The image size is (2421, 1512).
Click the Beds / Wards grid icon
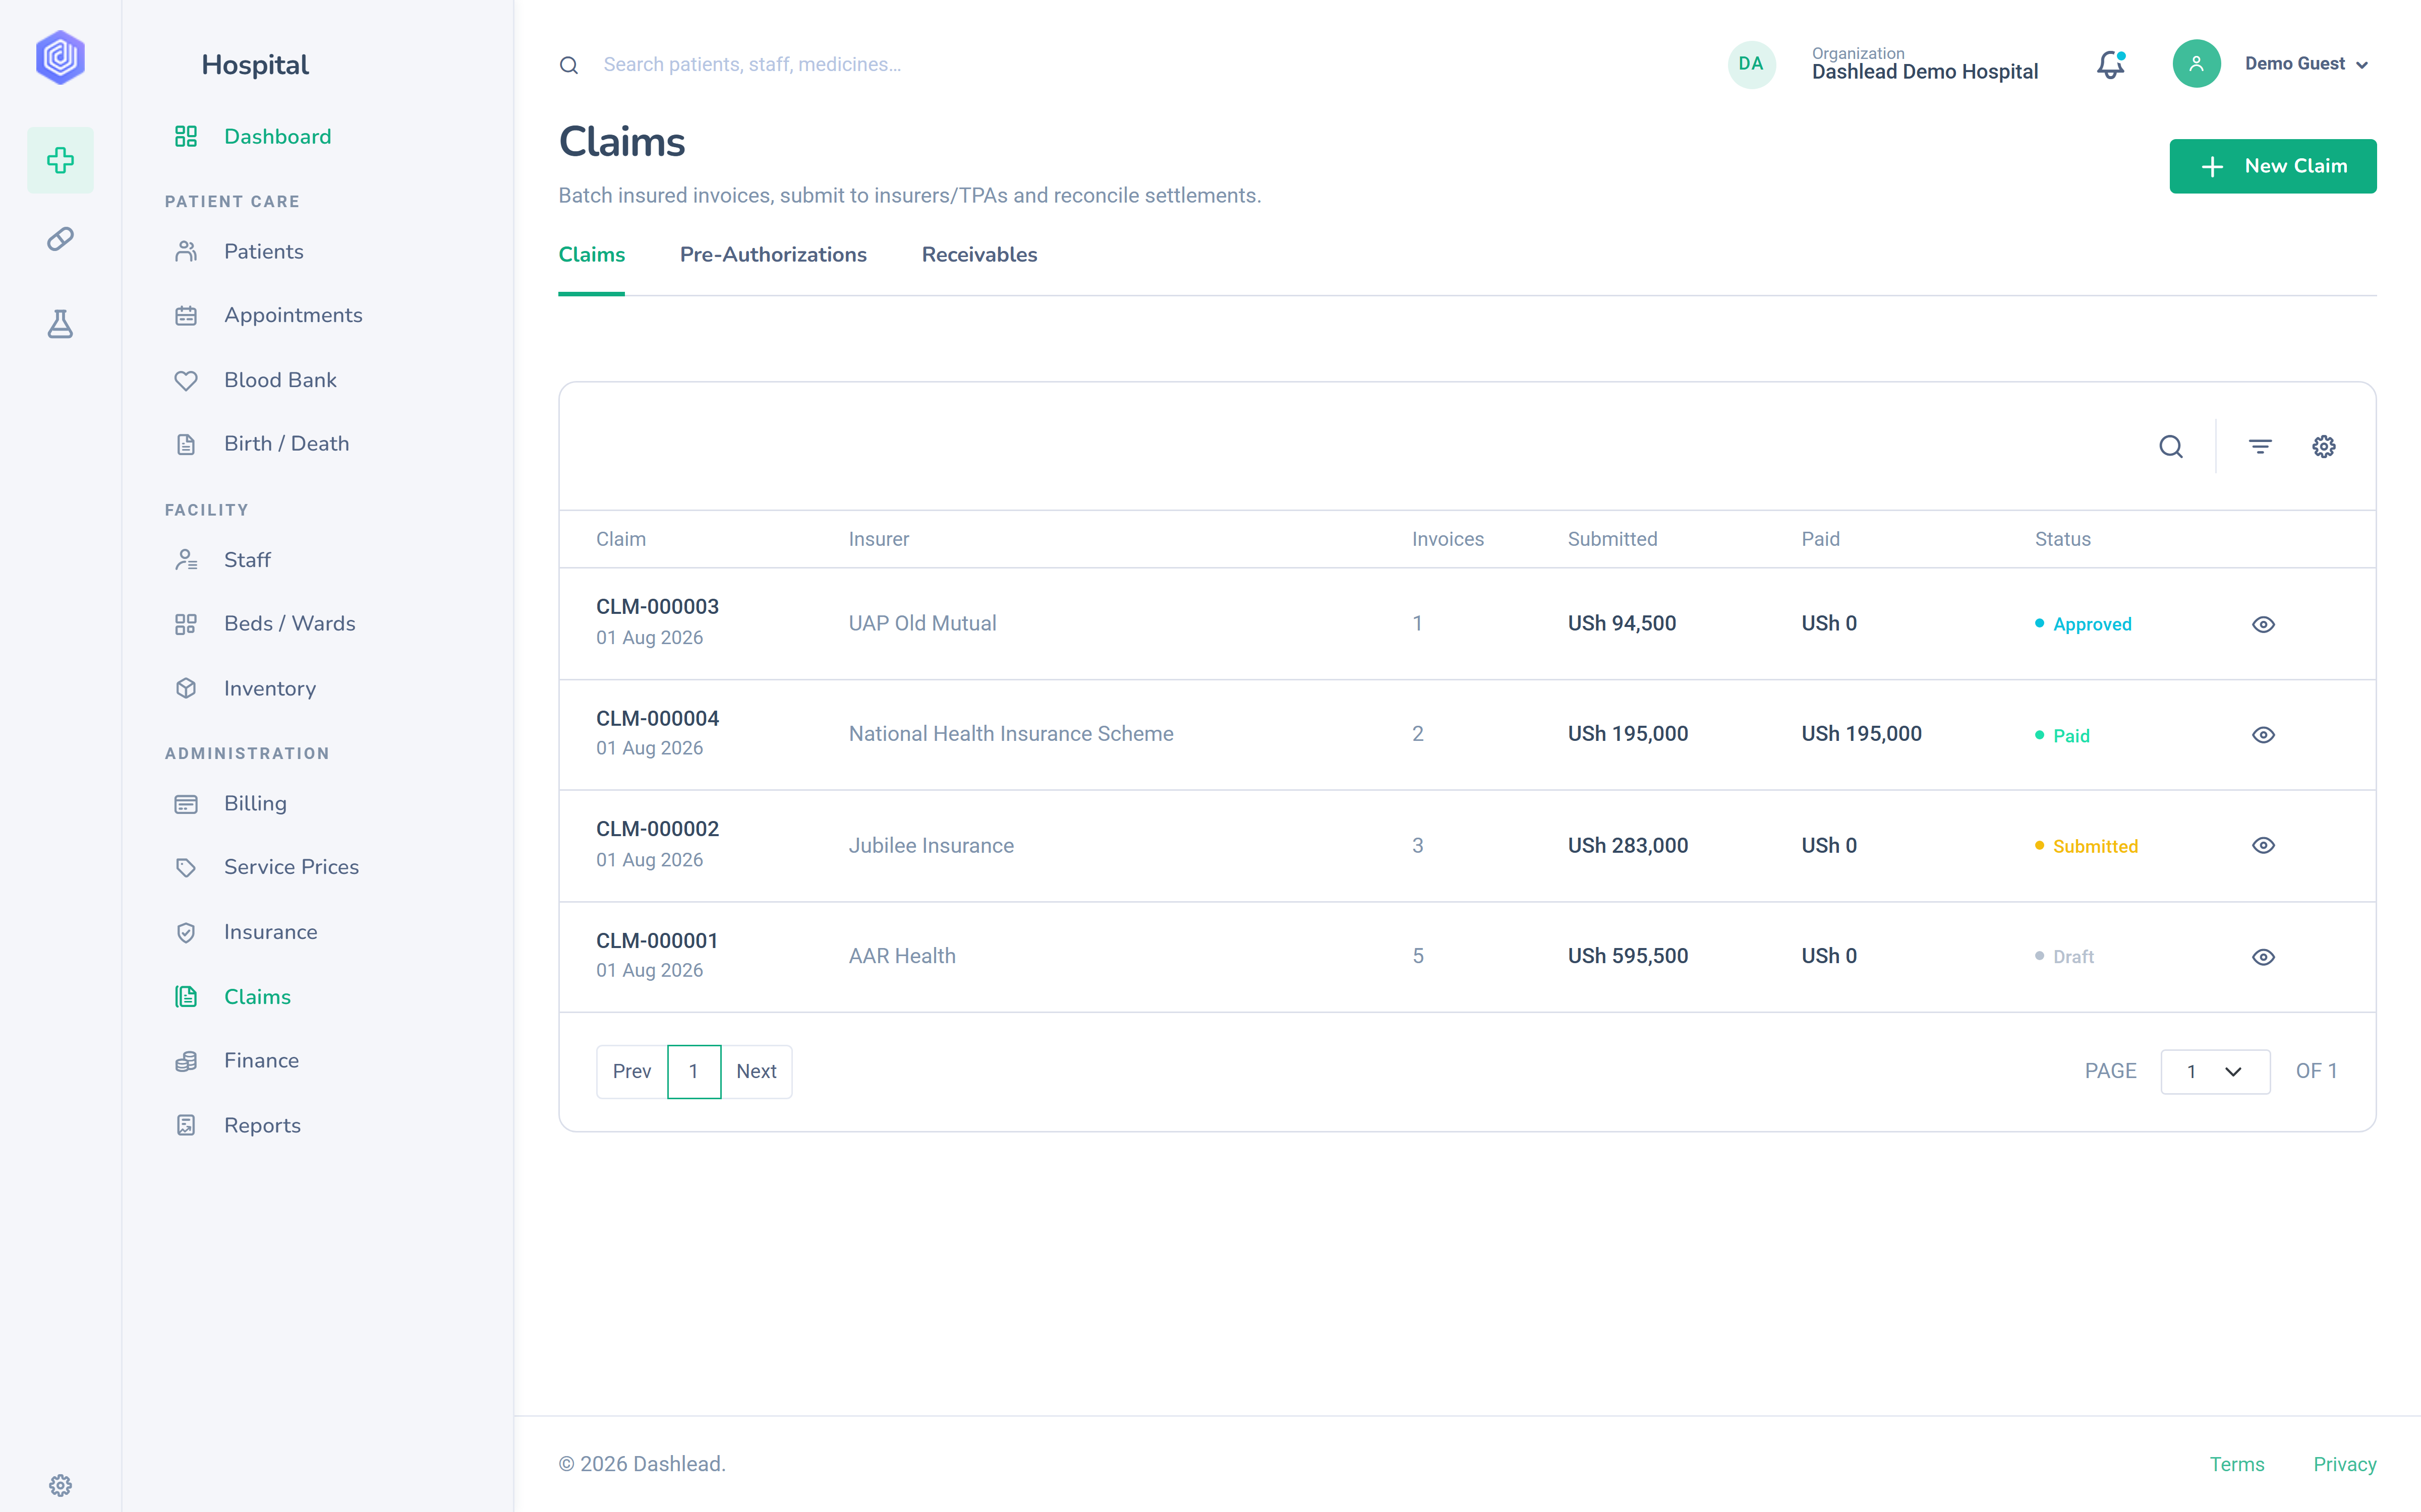[186, 624]
